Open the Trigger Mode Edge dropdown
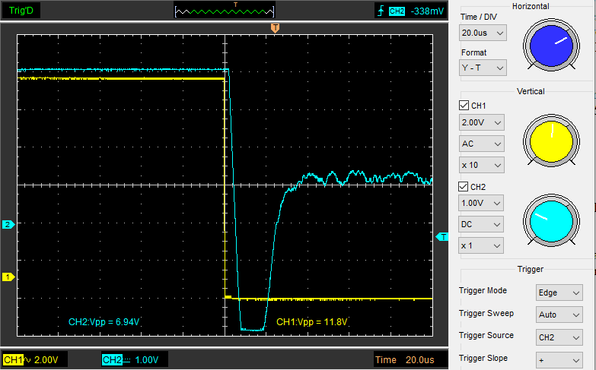The image size is (596, 370). 559,291
